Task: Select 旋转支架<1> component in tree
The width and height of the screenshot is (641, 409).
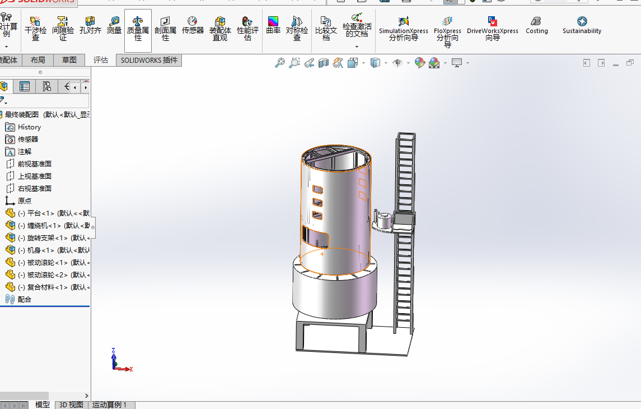Action: [x=48, y=238]
